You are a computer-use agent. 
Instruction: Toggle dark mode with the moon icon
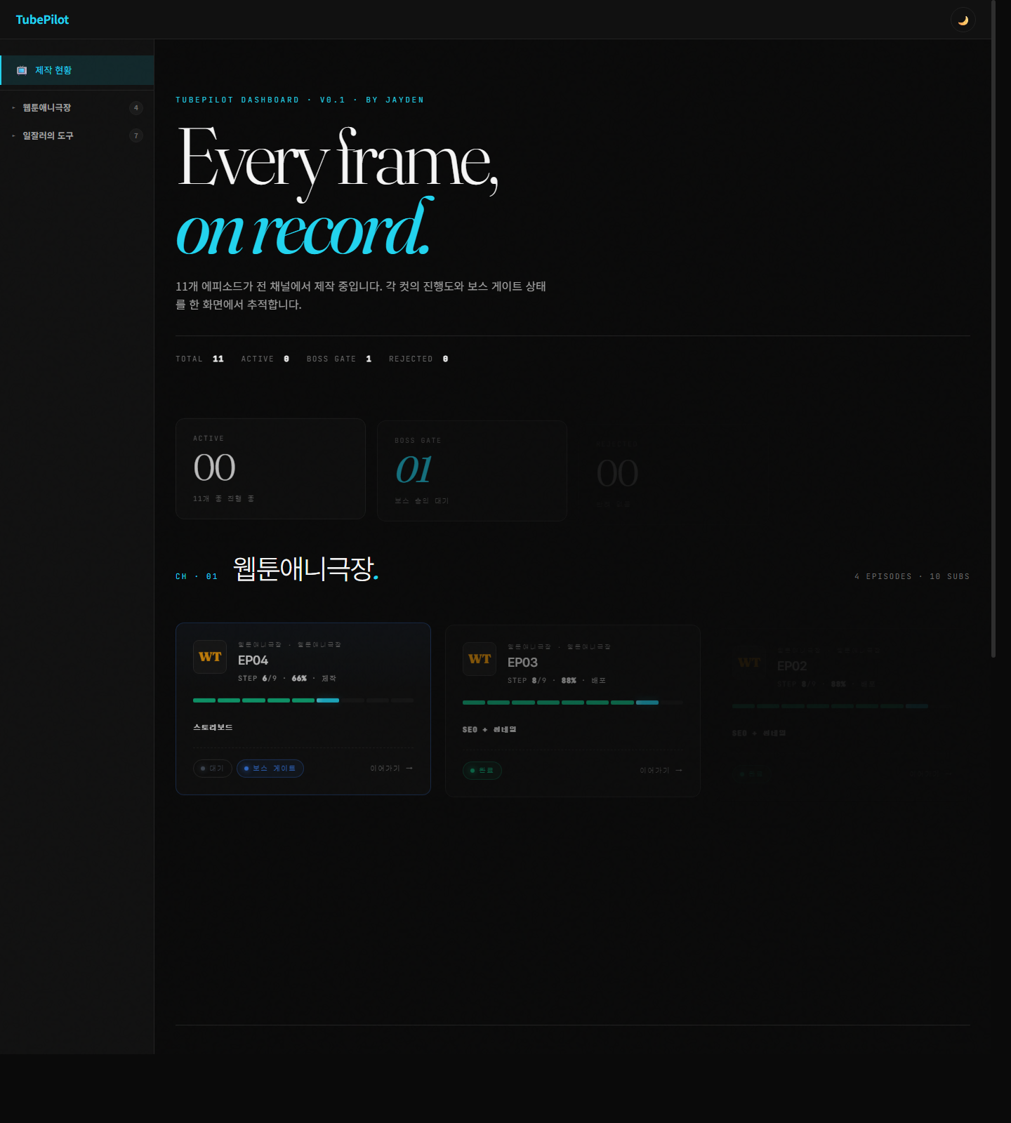pyautogui.click(x=963, y=20)
